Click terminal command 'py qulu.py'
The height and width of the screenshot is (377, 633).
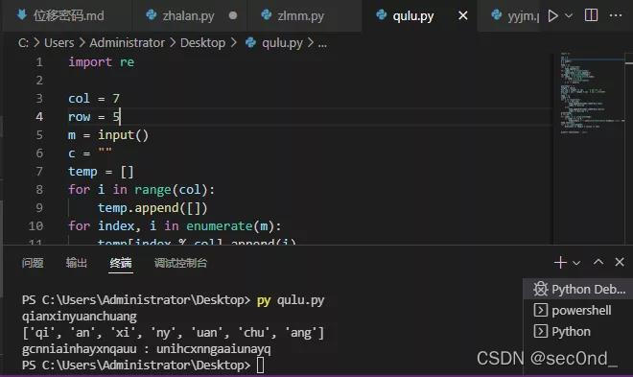tap(291, 300)
